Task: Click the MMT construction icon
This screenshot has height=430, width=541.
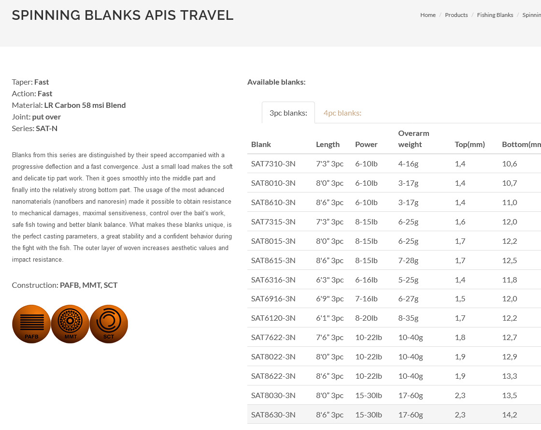Action: coord(70,324)
